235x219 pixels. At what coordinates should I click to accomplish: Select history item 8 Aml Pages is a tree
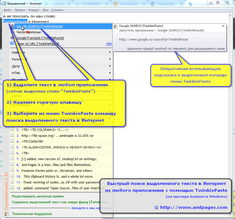pyautogui.click(x=61, y=165)
